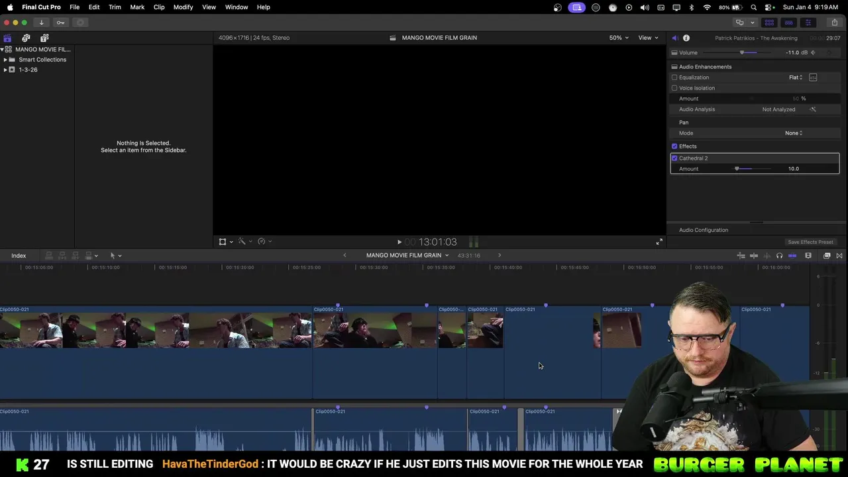The height and width of the screenshot is (477, 848).
Task: Click the Audio Enhancements header
Action: [705, 67]
